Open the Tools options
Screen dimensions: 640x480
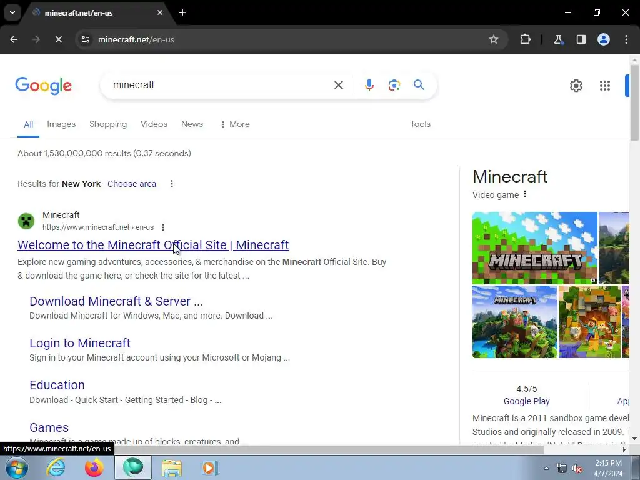pyautogui.click(x=420, y=124)
